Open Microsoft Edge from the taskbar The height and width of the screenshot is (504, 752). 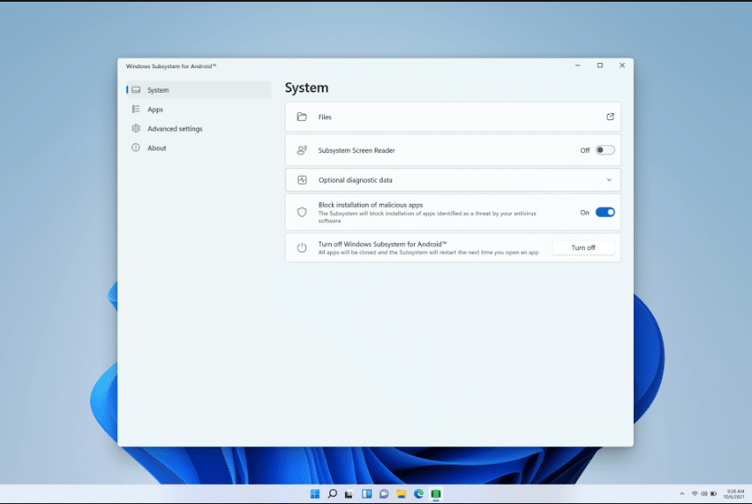(418, 494)
